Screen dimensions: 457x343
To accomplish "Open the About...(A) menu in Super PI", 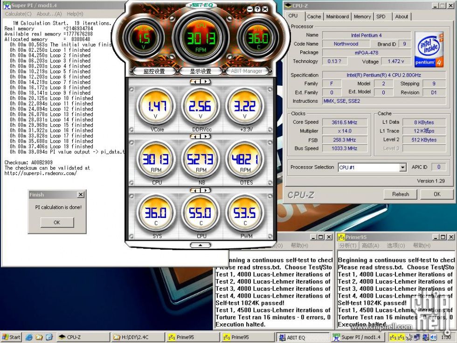I will (49, 14).
